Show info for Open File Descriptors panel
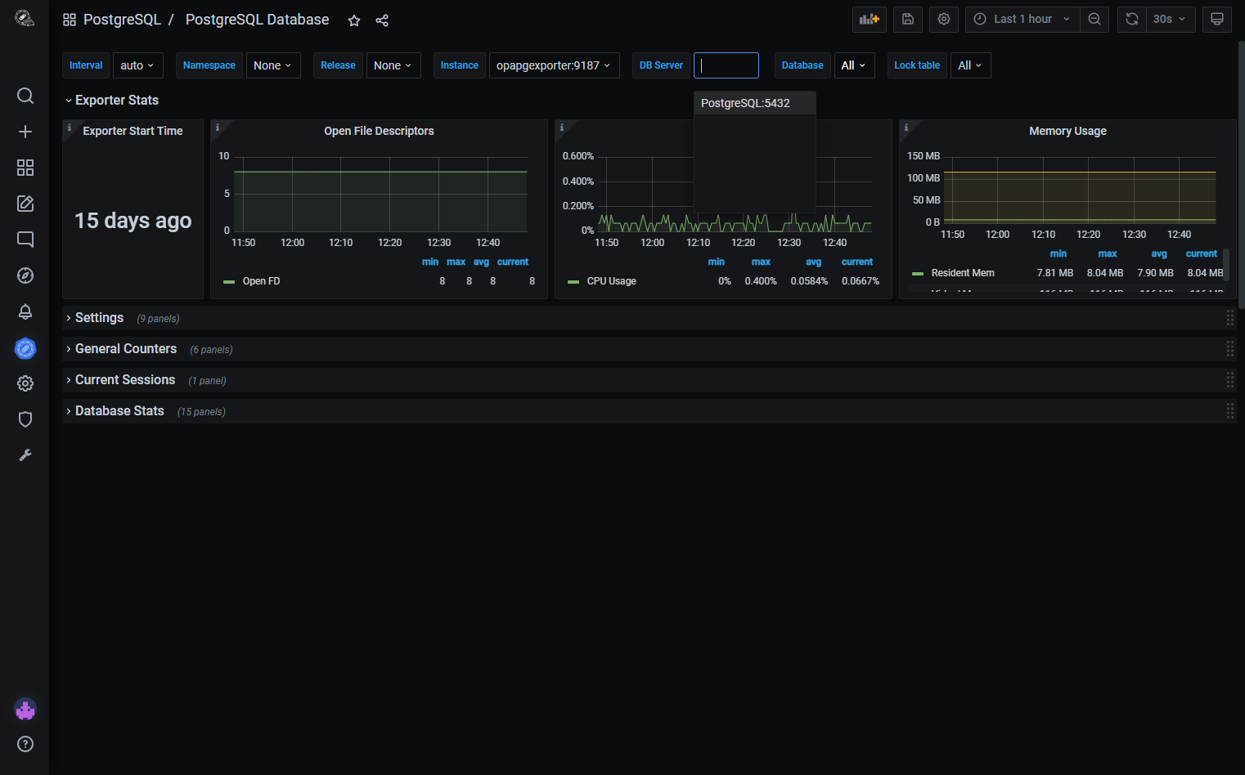This screenshot has height=775, width=1245. [218, 128]
